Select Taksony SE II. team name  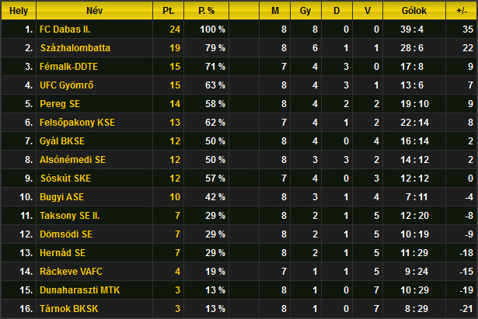tap(69, 216)
